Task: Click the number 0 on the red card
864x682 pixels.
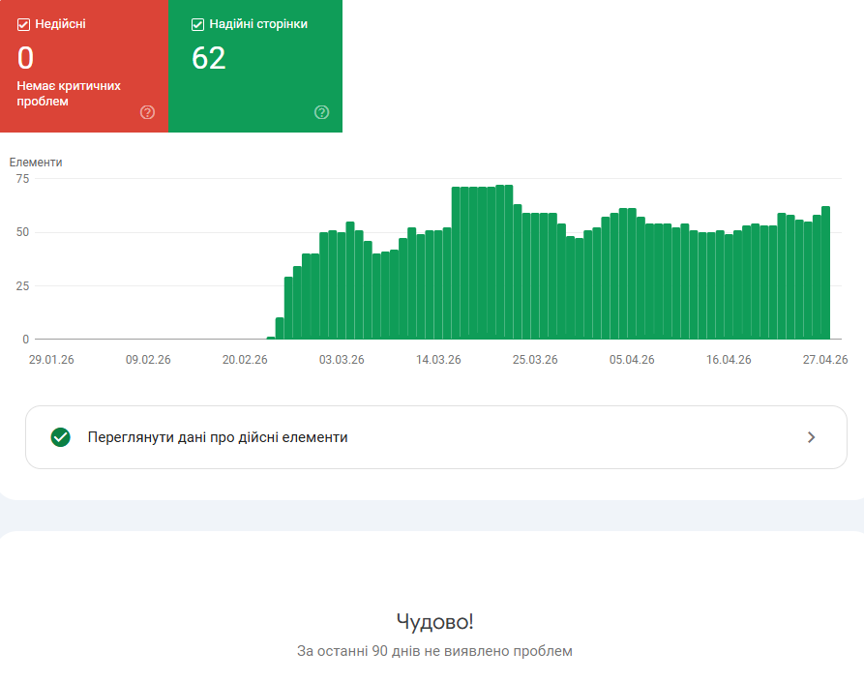Action: [25, 58]
